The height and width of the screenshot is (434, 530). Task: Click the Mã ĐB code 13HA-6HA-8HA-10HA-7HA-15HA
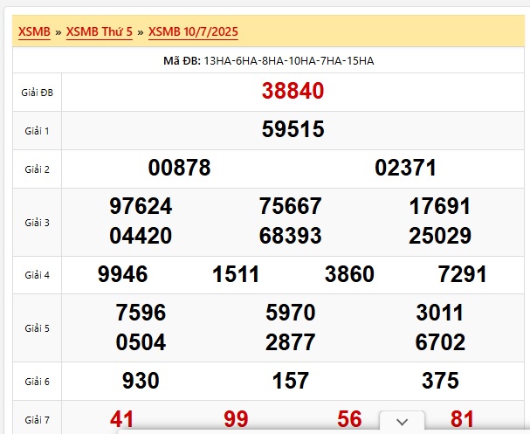[289, 61]
